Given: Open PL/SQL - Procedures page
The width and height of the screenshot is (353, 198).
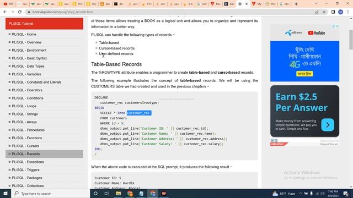Looking at the screenshot, I should coord(28,130).
